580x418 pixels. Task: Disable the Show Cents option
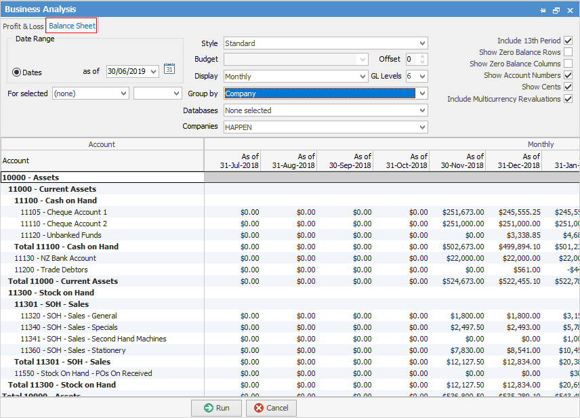pos(568,87)
